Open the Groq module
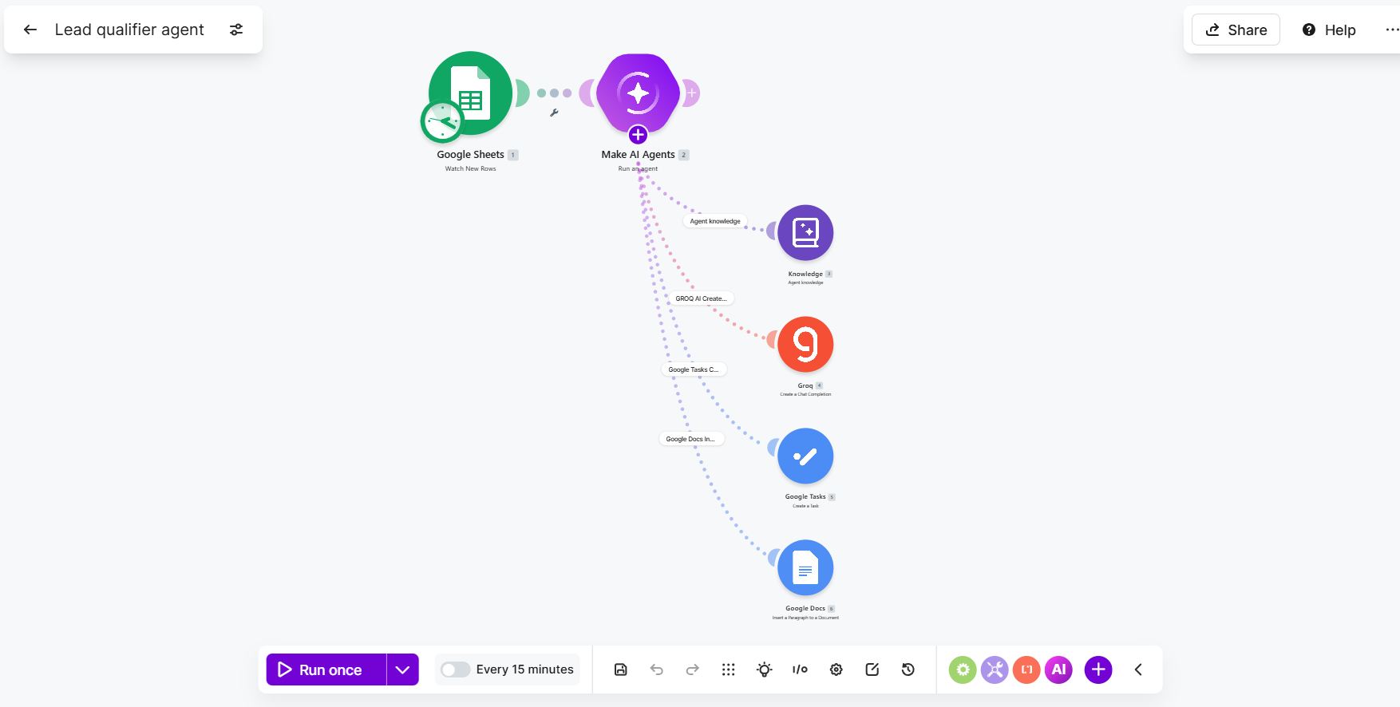 [805, 345]
